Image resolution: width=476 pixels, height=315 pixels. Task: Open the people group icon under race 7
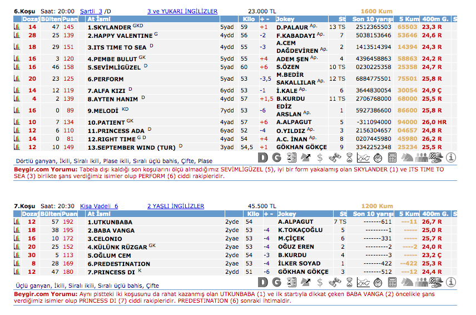click(422, 282)
